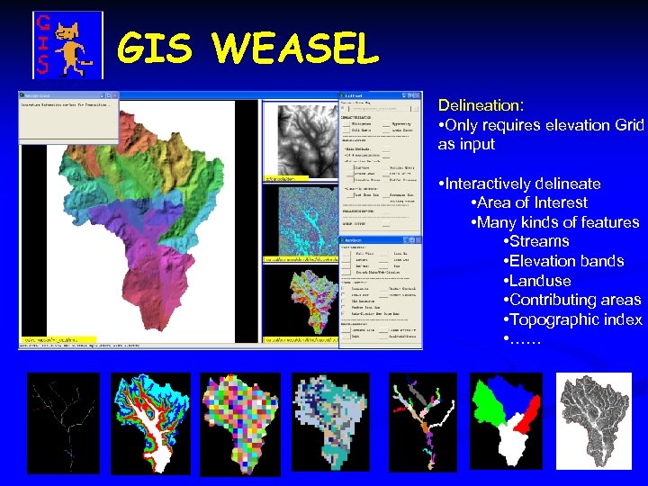The image size is (648, 486).
Task: Click the Zoom In button
Action: click(384, 254)
